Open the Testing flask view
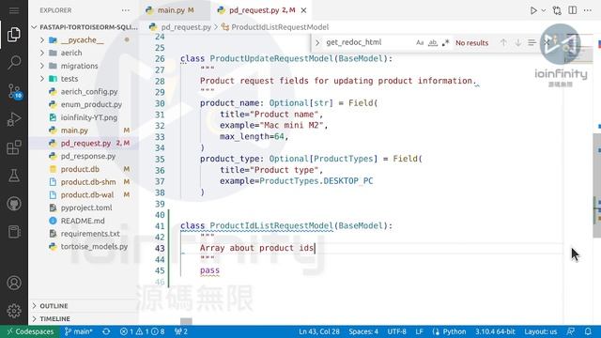601x338 pixels. pyautogui.click(x=14, y=176)
